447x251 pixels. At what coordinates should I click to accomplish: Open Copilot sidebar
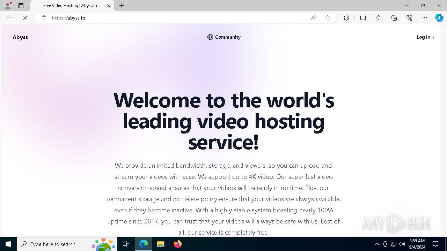click(439, 18)
